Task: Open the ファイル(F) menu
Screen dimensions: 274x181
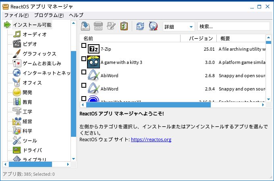Action: [17, 15]
